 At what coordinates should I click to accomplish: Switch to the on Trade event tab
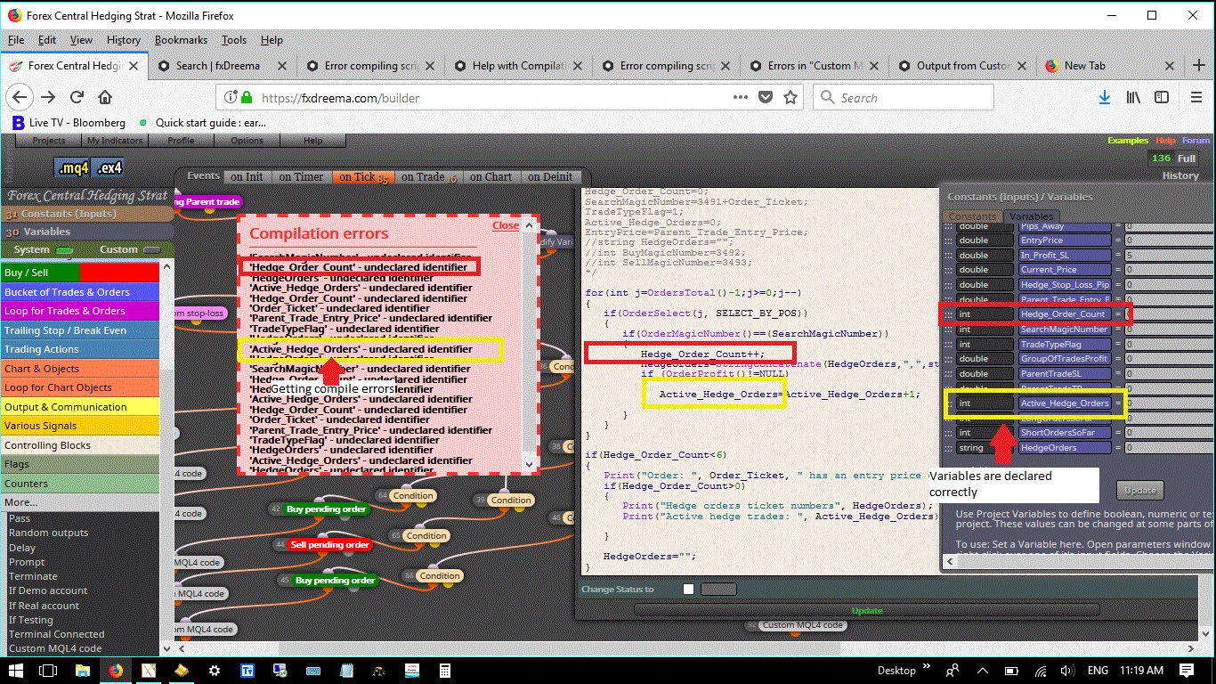[427, 176]
